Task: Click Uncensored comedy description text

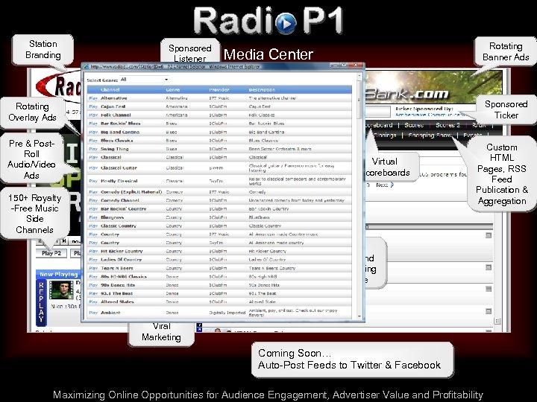Action: click(x=296, y=200)
